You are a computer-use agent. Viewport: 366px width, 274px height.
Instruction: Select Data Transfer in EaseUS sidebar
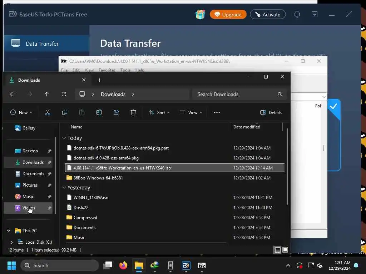pos(46,44)
